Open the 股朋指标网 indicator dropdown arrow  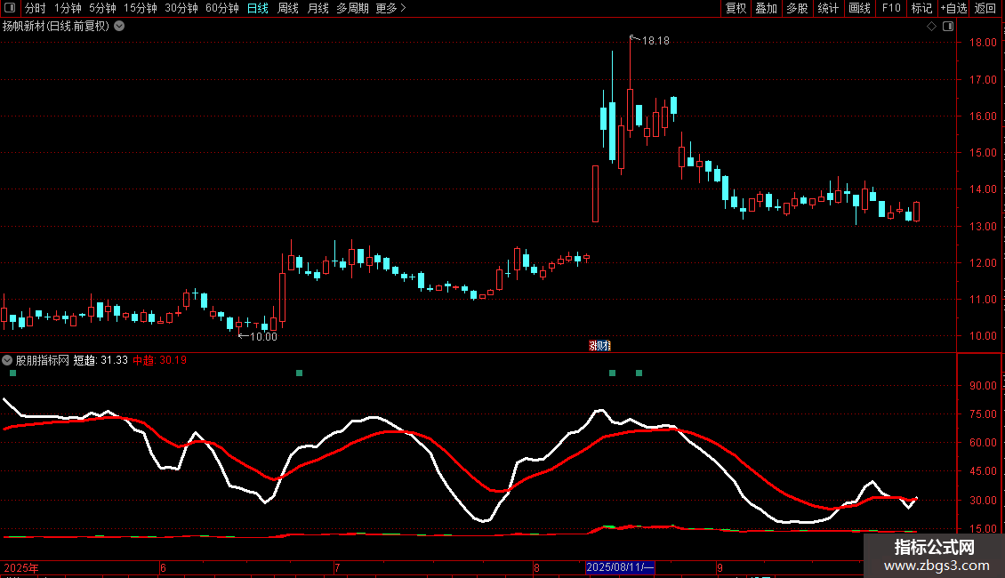[x=7, y=360]
